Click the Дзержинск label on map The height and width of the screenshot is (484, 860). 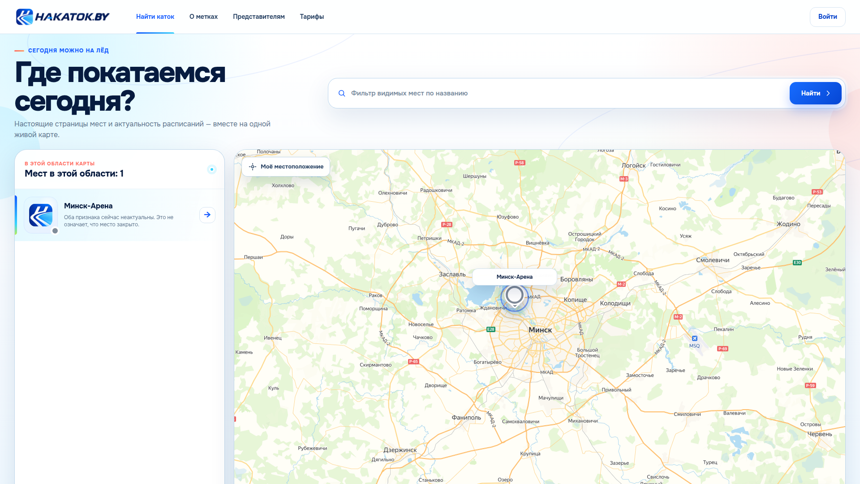click(x=400, y=450)
